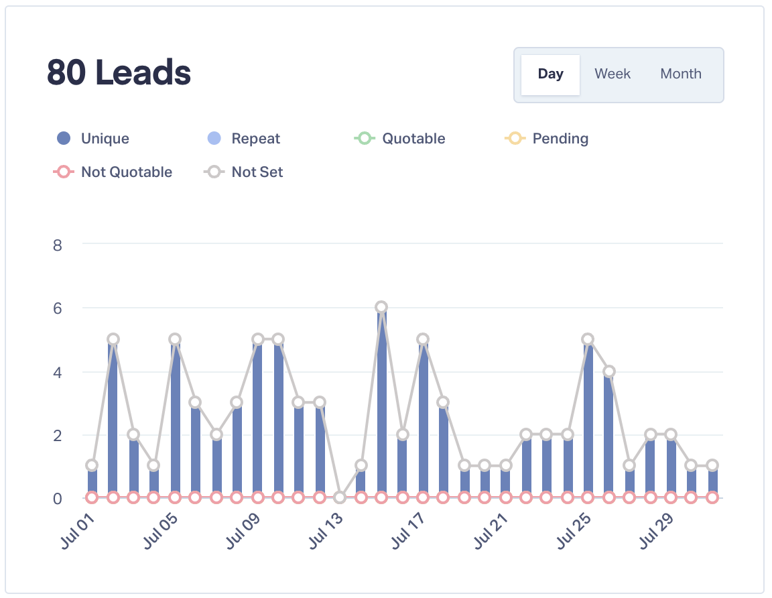The height and width of the screenshot is (598, 772).
Task: Click the Not Set gray legend marker
Action: tap(214, 172)
